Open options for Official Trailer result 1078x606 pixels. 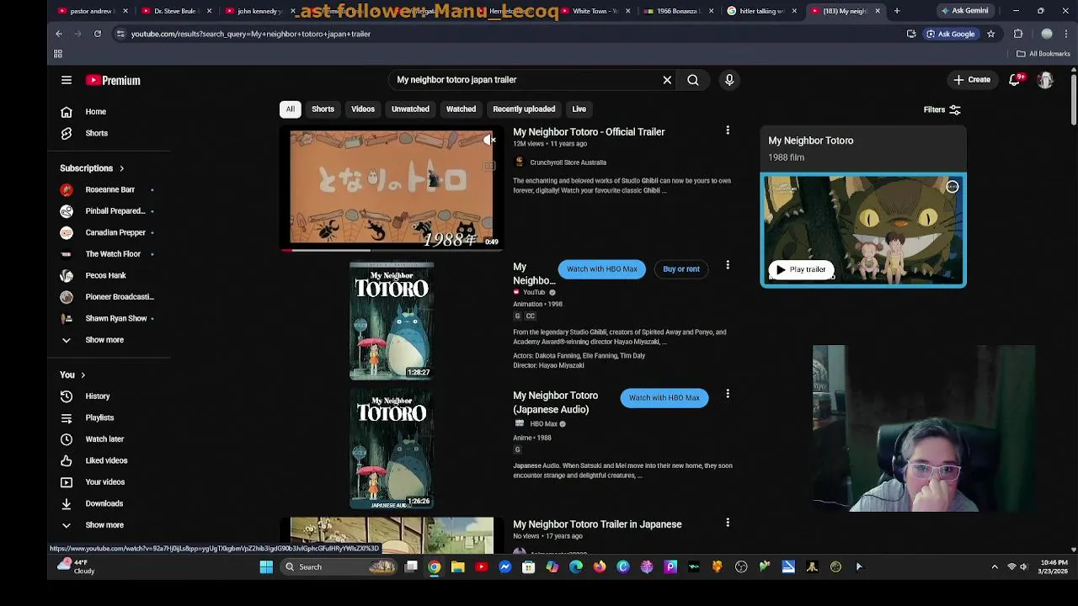point(728,131)
